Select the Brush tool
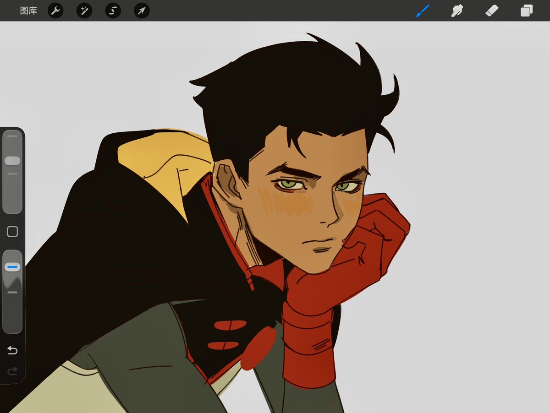The image size is (550, 413). (x=423, y=11)
